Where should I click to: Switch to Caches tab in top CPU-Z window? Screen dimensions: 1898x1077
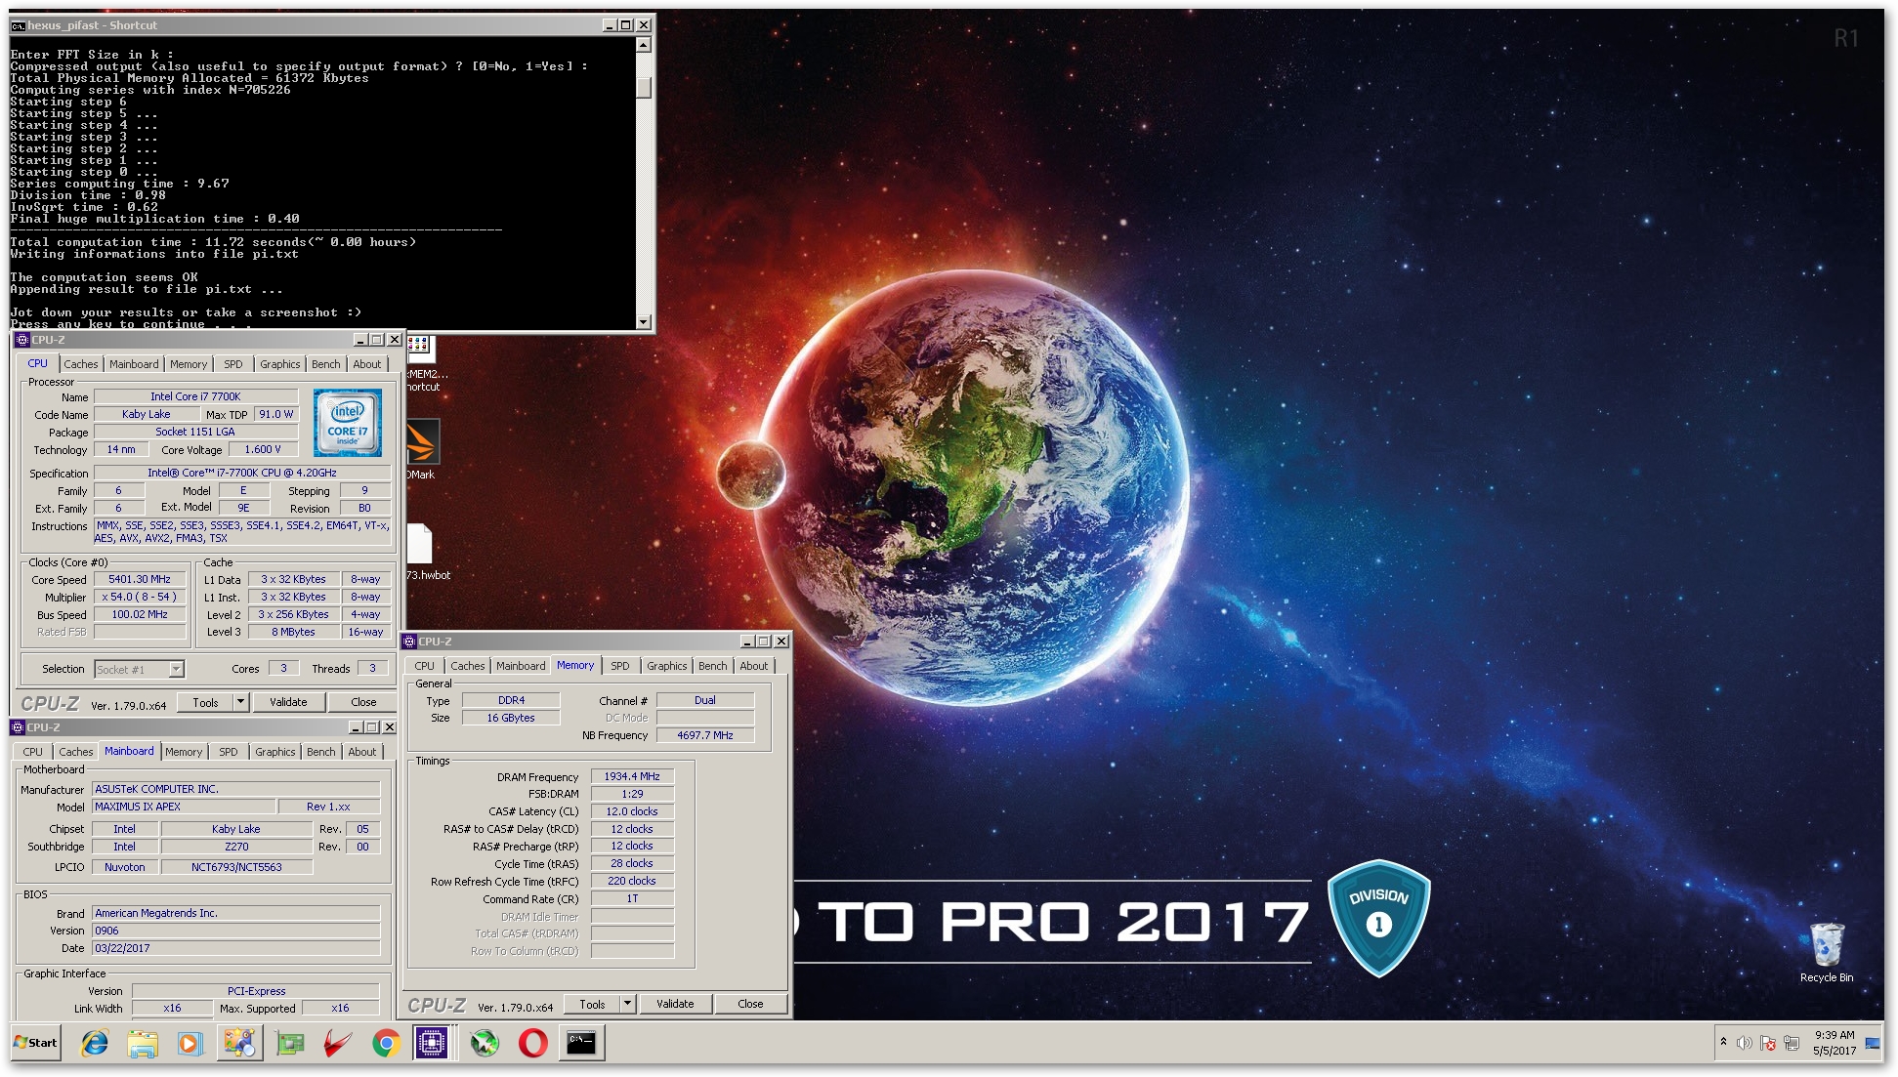81,364
